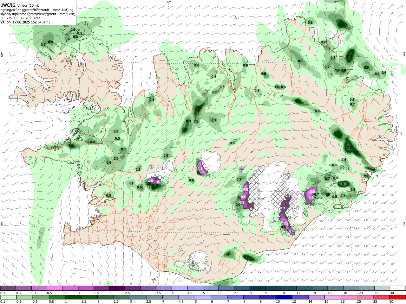The image size is (406, 304).
Task: Click the white 30 swatch in top legend row
Action: (397, 288)
